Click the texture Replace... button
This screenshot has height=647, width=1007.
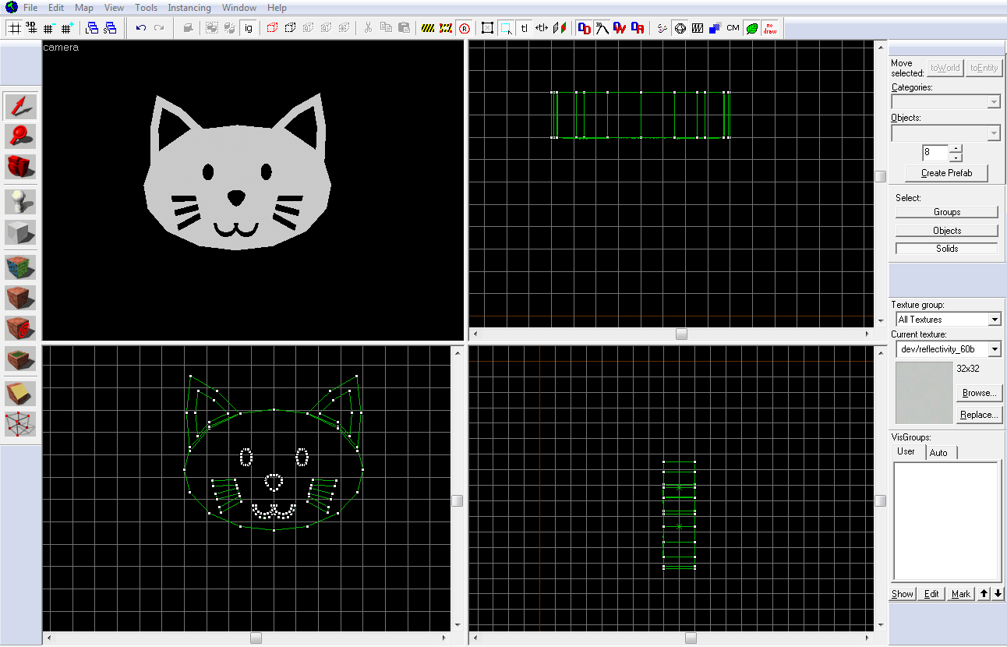979,415
